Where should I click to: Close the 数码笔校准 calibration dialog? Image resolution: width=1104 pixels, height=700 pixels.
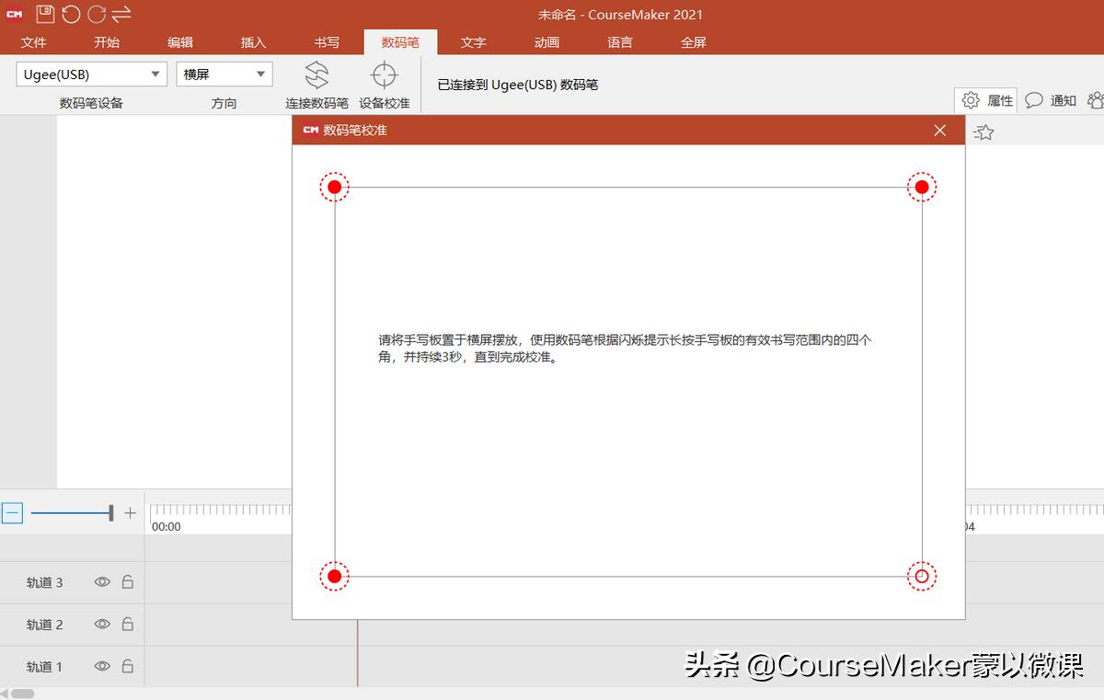click(939, 131)
